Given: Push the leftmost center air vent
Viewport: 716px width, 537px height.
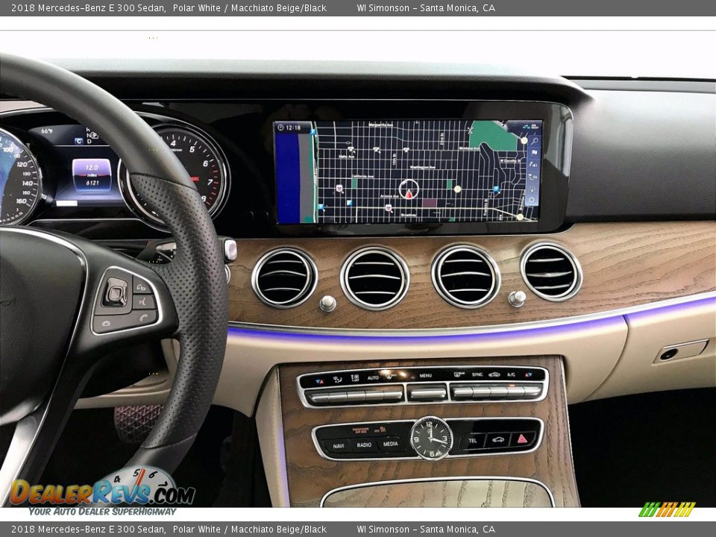Looking at the screenshot, I should click(x=284, y=277).
